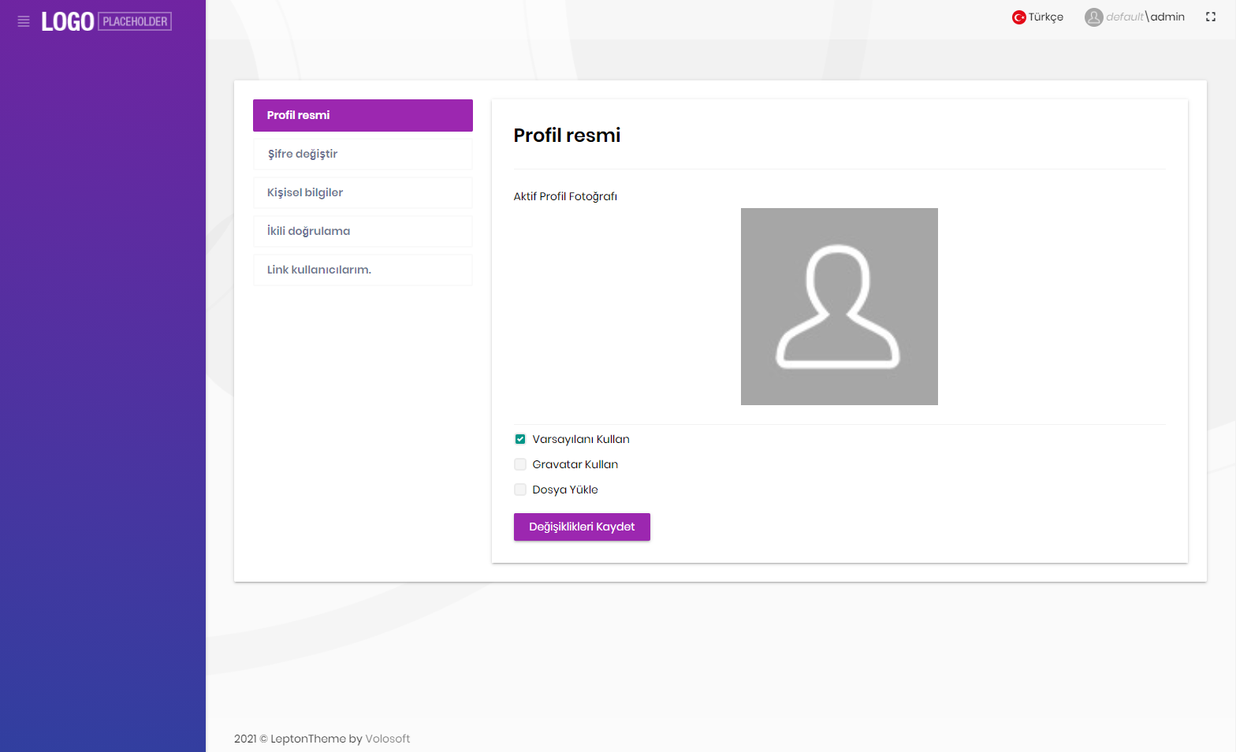Click the admin user avatar icon
The width and height of the screenshot is (1236, 752).
(1093, 17)
